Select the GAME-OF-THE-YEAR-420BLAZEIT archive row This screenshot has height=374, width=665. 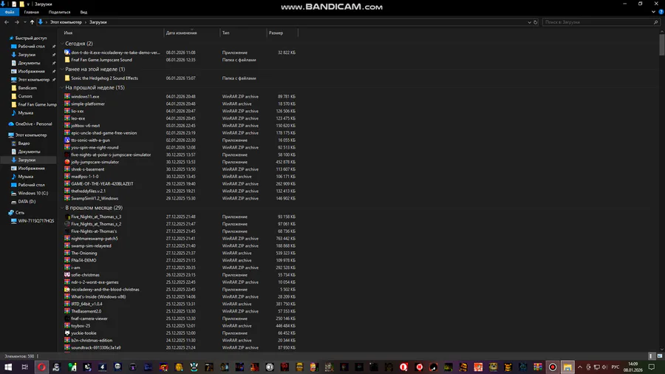(x=180, y=183)
